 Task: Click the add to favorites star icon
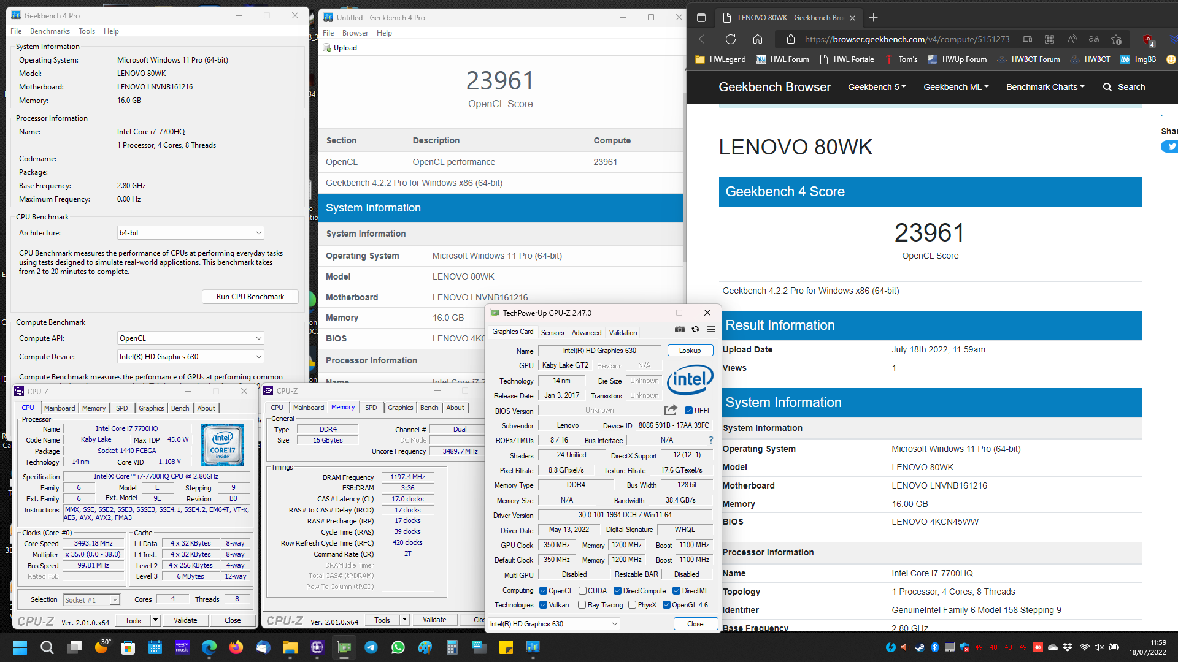[x=1117, y=39]
